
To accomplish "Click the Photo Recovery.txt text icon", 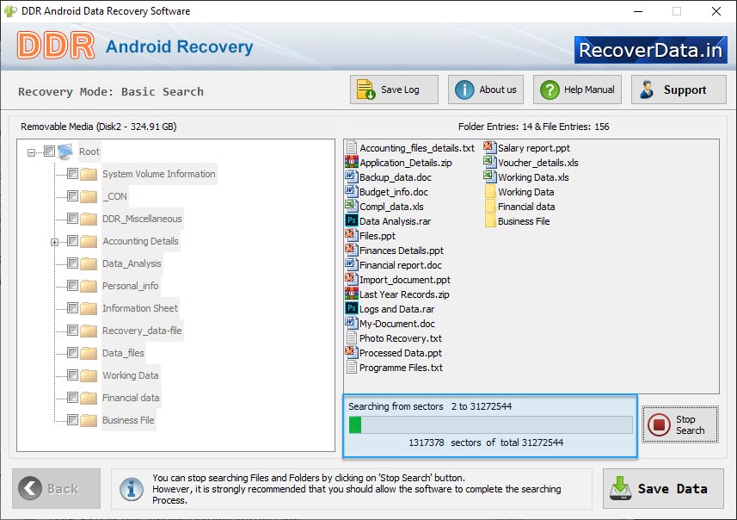I will (351, 337).
